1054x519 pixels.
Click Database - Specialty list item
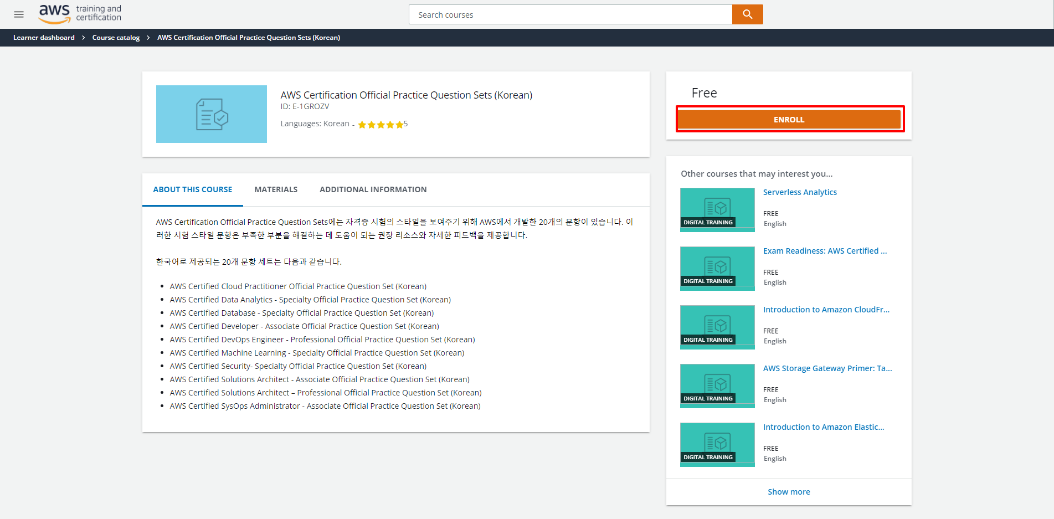click(302, 313)
